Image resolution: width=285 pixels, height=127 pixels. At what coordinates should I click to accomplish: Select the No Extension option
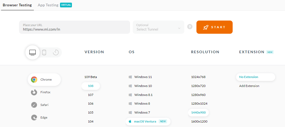(x=256, y=77)
